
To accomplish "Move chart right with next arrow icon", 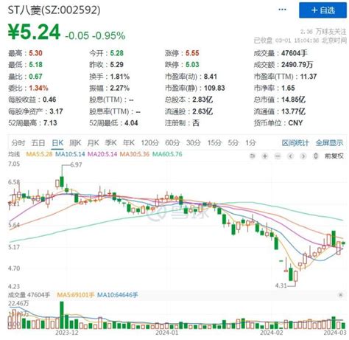I will coord(303,156).
